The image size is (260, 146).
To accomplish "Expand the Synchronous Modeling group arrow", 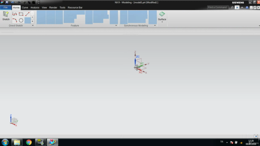I will click(155, 26).
